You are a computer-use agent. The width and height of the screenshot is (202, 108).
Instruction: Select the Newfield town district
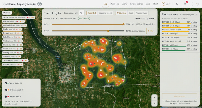(x=12, y=57)
